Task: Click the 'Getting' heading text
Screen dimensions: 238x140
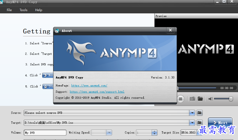Action: click(37, 31)
